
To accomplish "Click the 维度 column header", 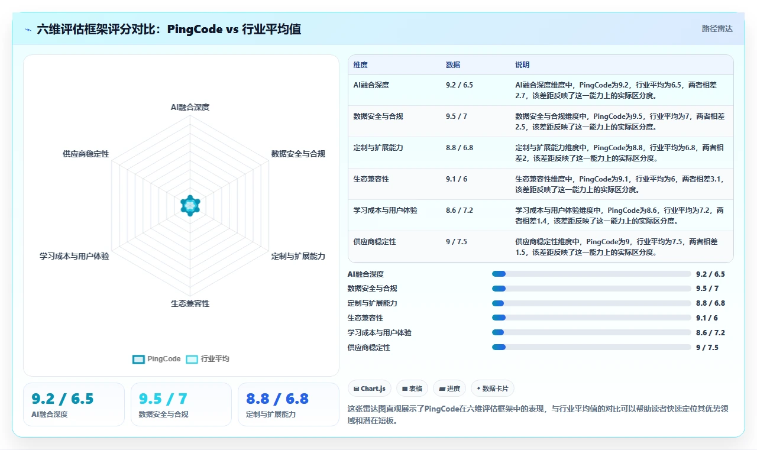I will click(360, 65).
